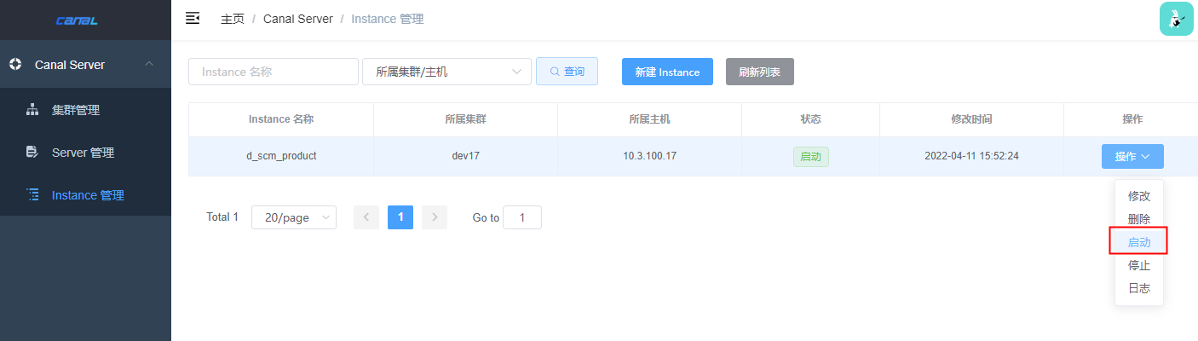Click the hamburger sidebar collapse icon
Image resolution: width=1198 pixels, height=341 pixels.
point(193,18)
